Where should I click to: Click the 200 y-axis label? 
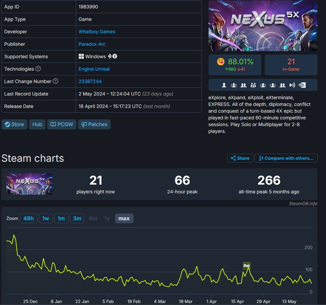308,247
